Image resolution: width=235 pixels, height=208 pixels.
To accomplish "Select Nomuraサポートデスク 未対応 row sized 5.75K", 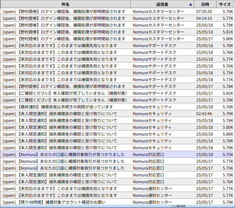I will [117, 73].
